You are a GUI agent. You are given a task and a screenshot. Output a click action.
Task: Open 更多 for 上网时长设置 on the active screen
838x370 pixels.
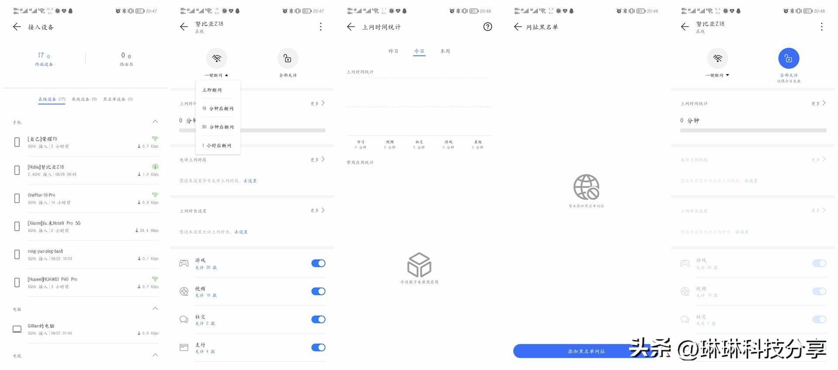(318, 210)
